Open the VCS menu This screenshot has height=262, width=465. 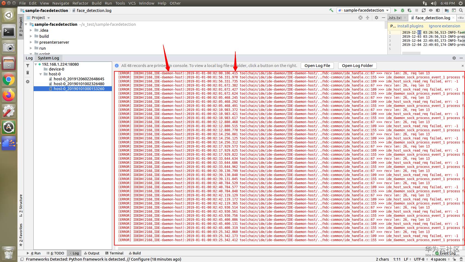(x=132, y=3)
